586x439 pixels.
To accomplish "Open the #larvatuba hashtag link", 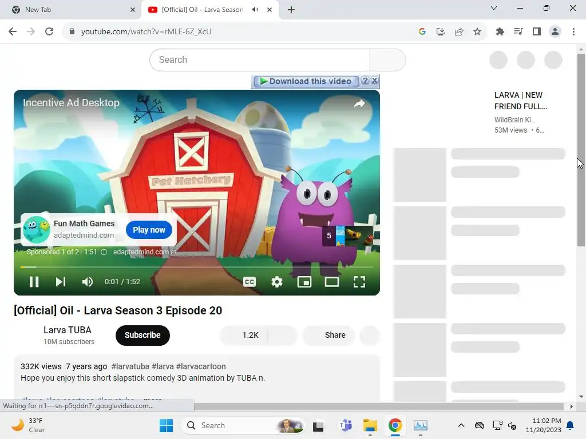I will [130, 366].
